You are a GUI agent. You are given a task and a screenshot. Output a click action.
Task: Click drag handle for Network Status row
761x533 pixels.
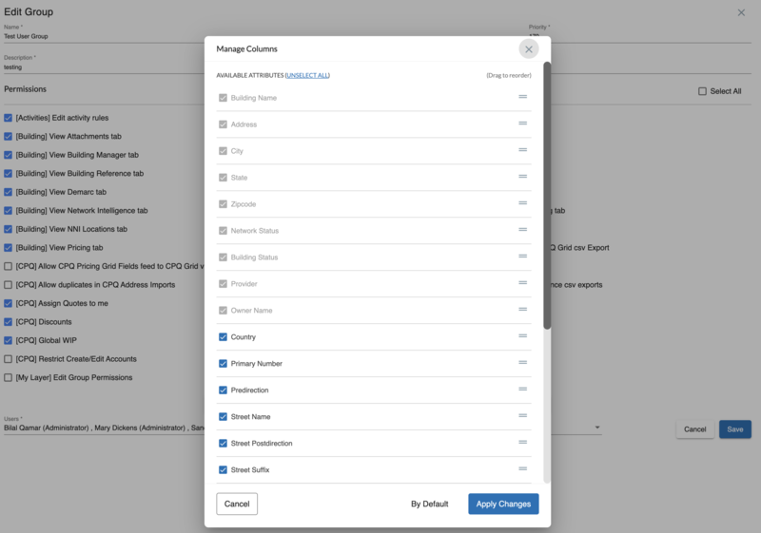tap(522, 230)
